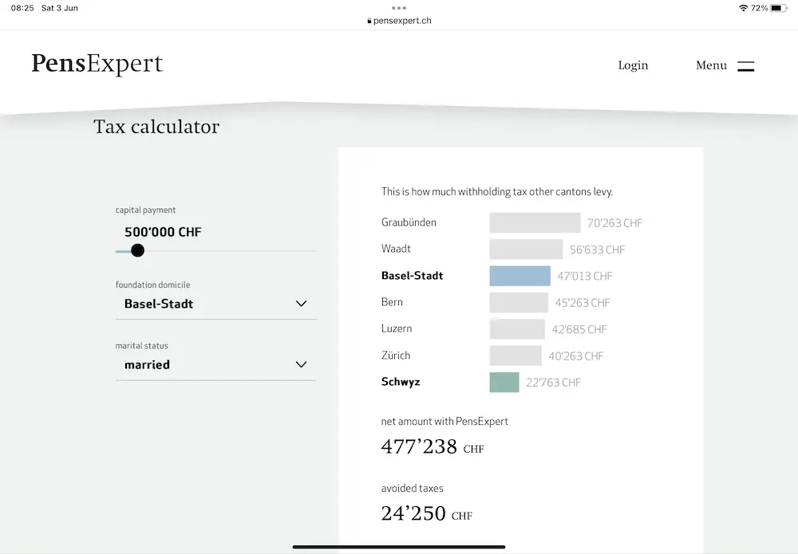798x554 pixels.
Task: Tap the Sat 3 Jun date
Action: 60,8
